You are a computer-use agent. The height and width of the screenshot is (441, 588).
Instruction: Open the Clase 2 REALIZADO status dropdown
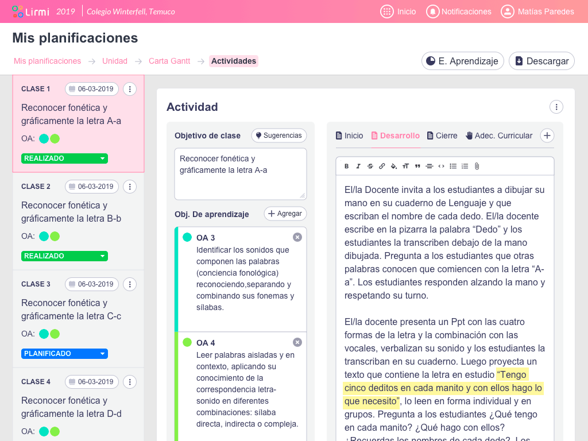pos(64,256)
